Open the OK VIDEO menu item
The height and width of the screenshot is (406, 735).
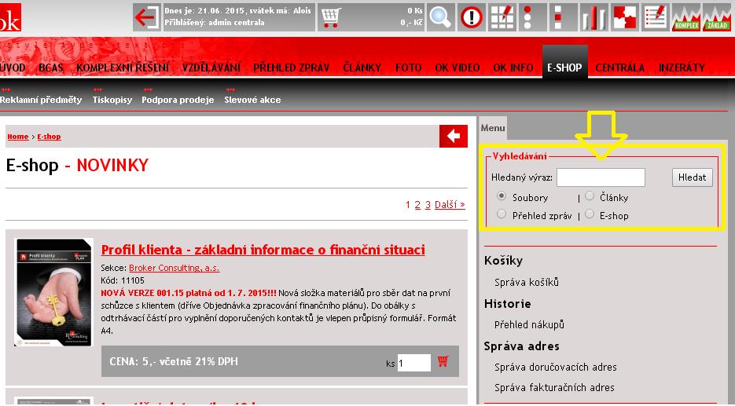(457, 68)
